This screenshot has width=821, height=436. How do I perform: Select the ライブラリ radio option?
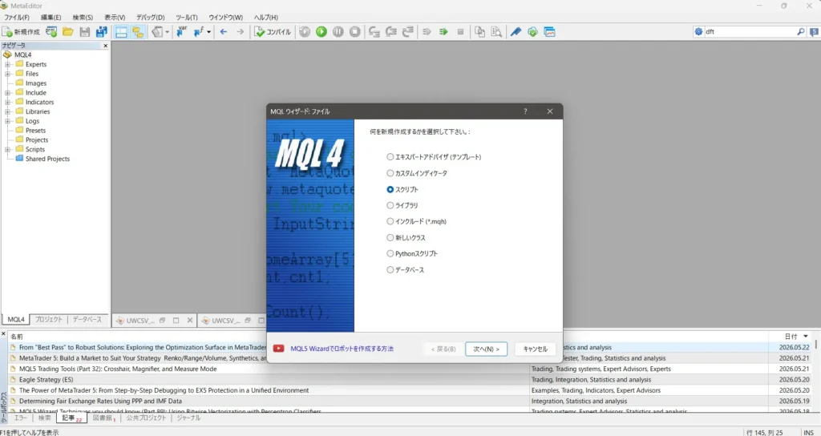click(x=390, y=205)
